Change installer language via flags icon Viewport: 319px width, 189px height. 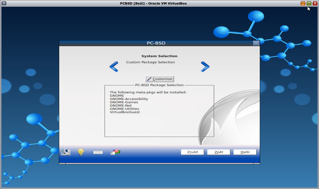[x=115, y=152]
